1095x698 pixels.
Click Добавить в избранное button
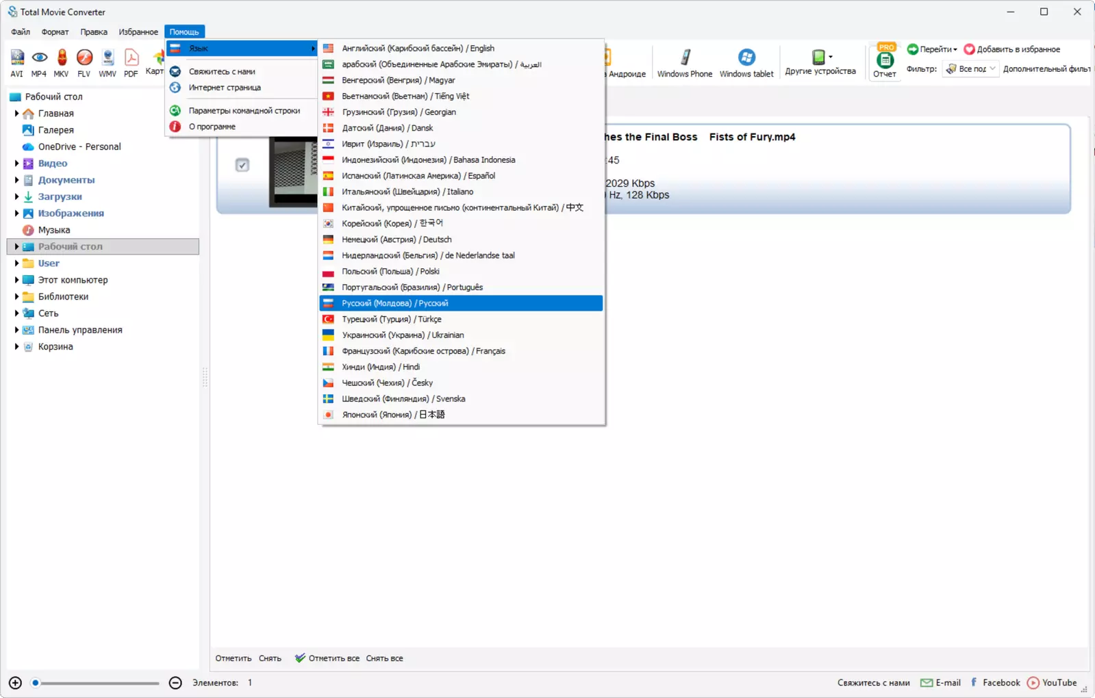pyautogui.click(x=1012, y=49)
